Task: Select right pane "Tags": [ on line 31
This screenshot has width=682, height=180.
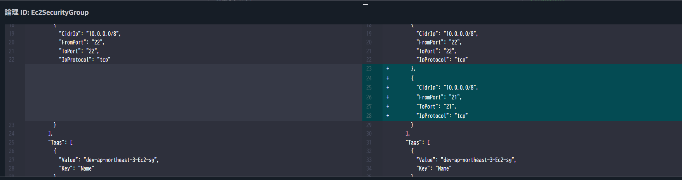Action: (418, 142)
